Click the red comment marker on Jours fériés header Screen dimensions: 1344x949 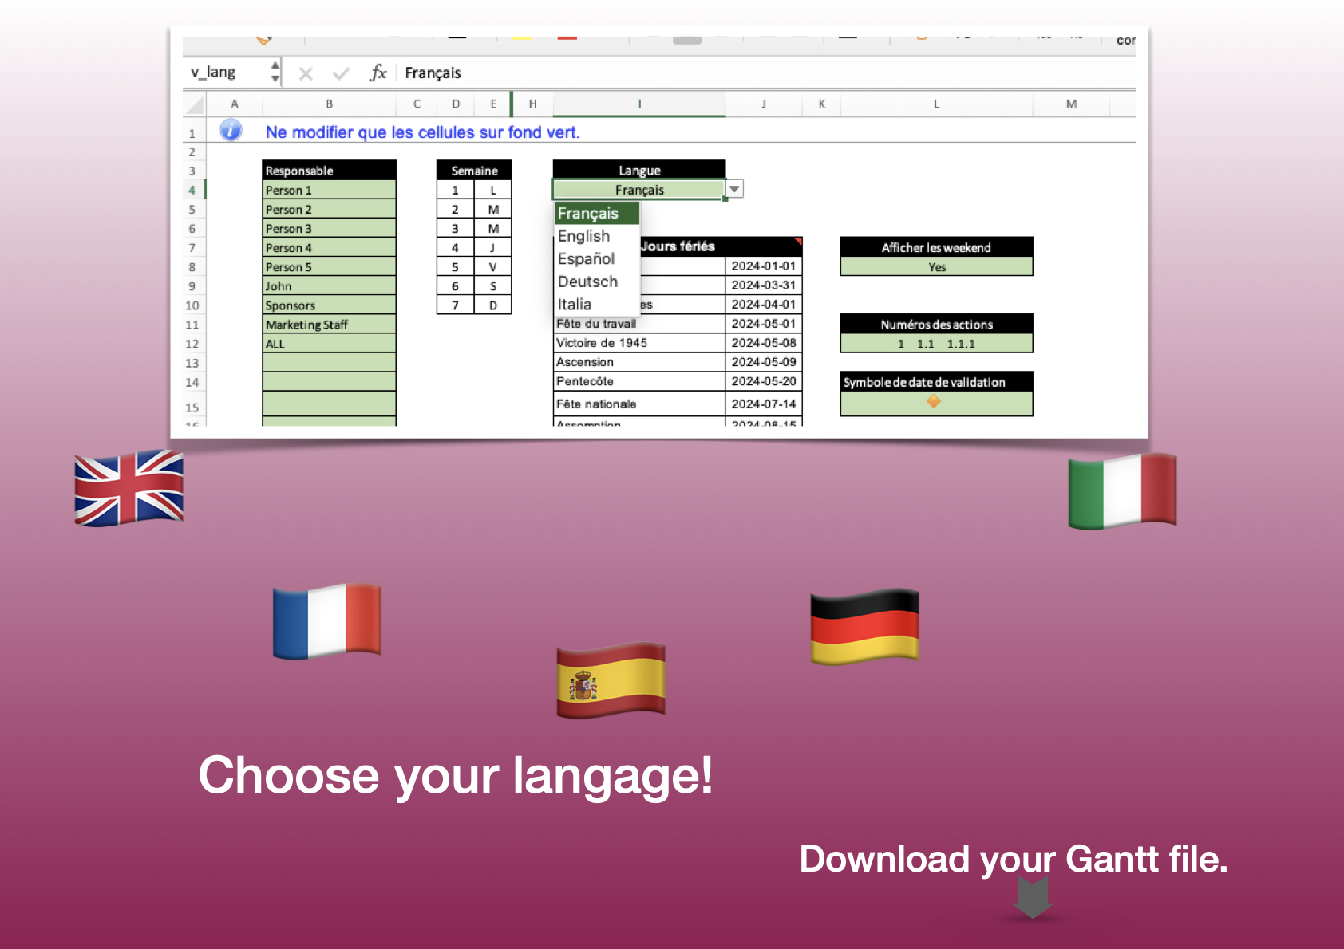pos(797,240)
